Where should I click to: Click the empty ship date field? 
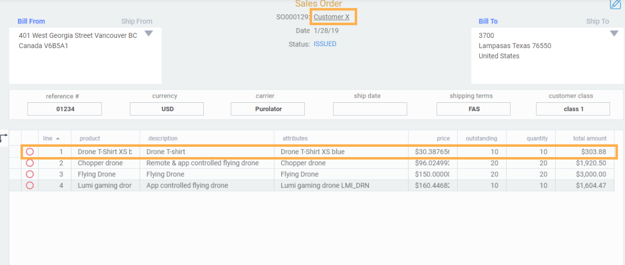370,109
